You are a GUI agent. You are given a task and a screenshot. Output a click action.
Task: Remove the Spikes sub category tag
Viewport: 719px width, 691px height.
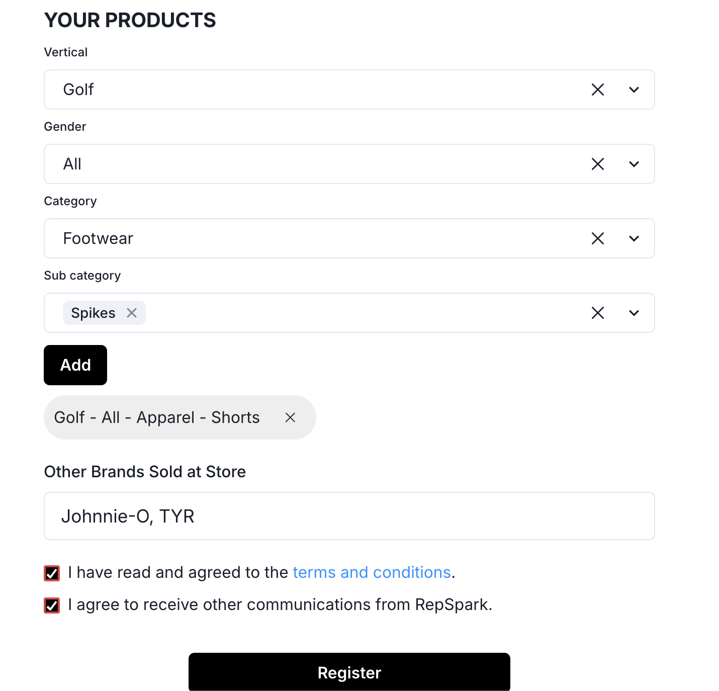click(x=132, y=312)
